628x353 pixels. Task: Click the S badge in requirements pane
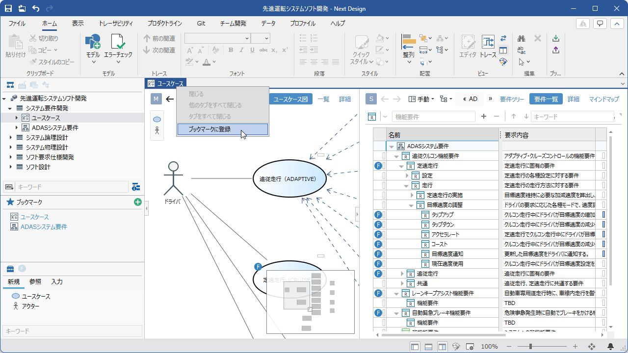pyautogui.click(x=371, y=99)
